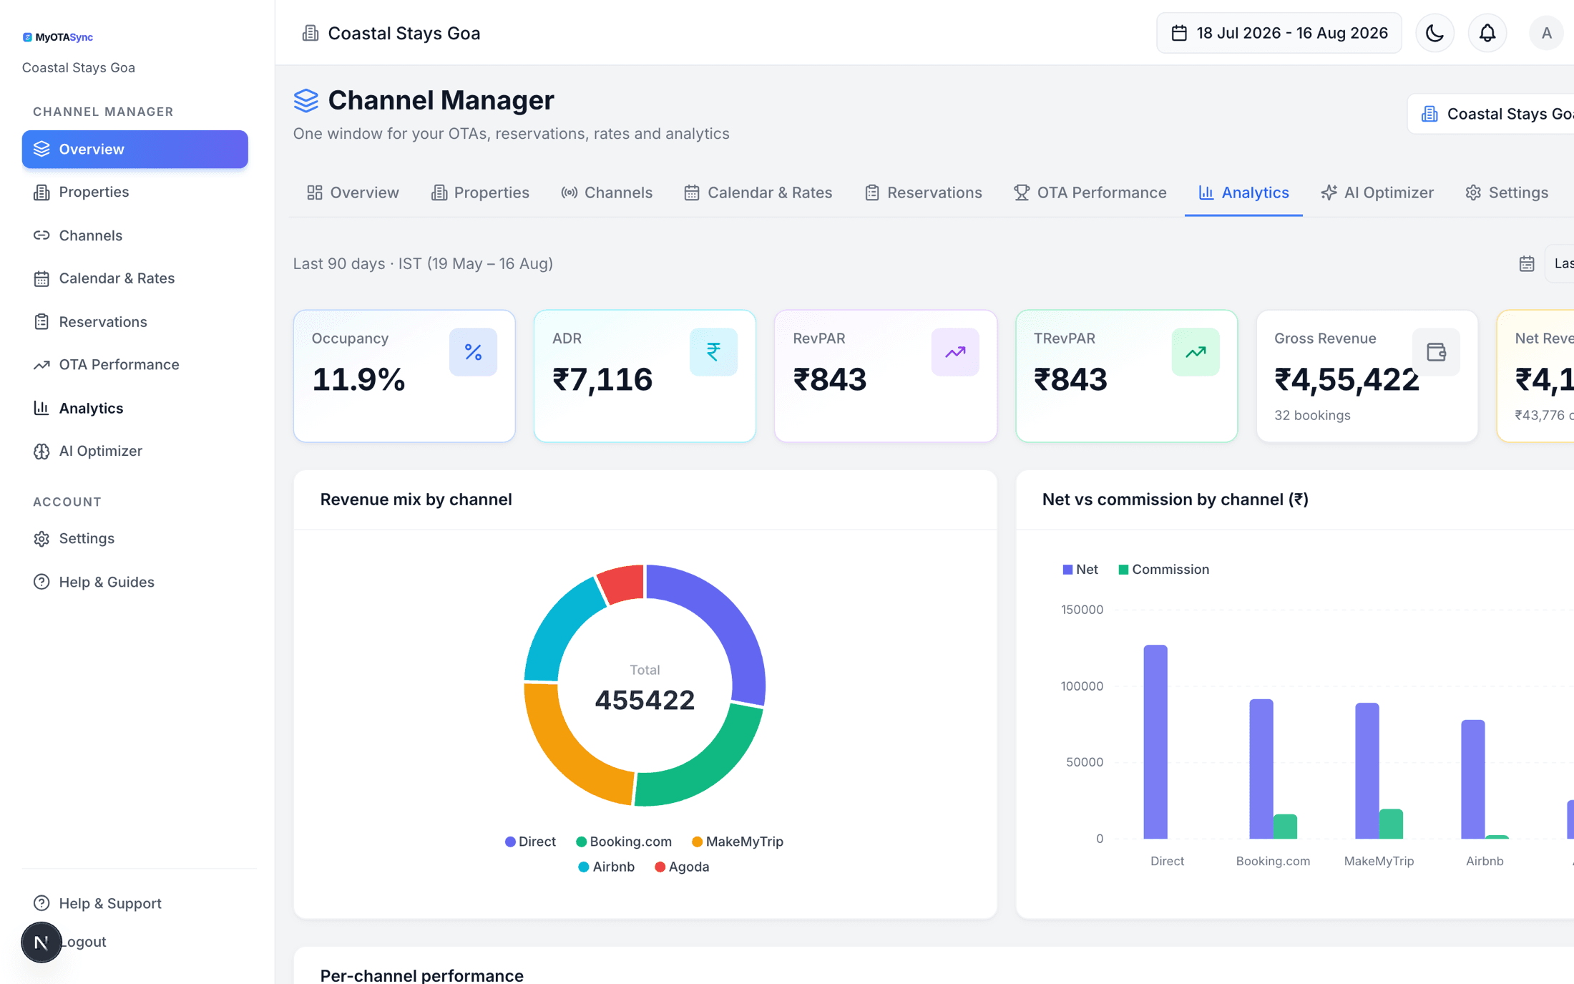Switch to the Settings tab
This screenshot has height=984, width=1574.
[1507, 193]
